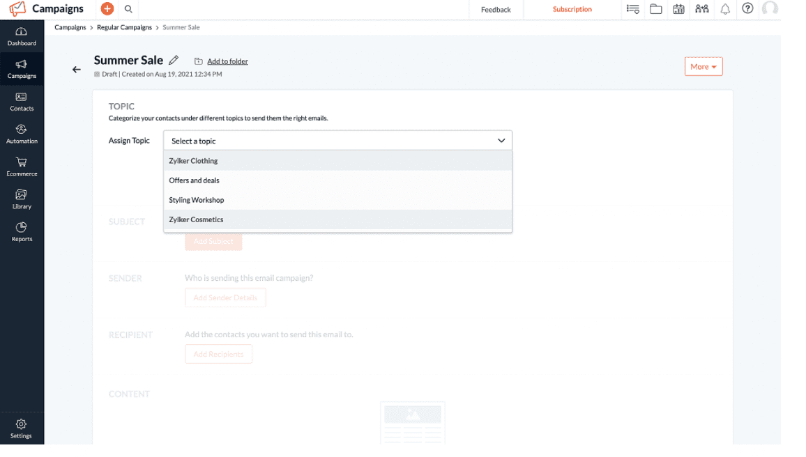Open the help question mark icon
The width and height of the screenshot is (806, 457).
(x=747, y=9)
